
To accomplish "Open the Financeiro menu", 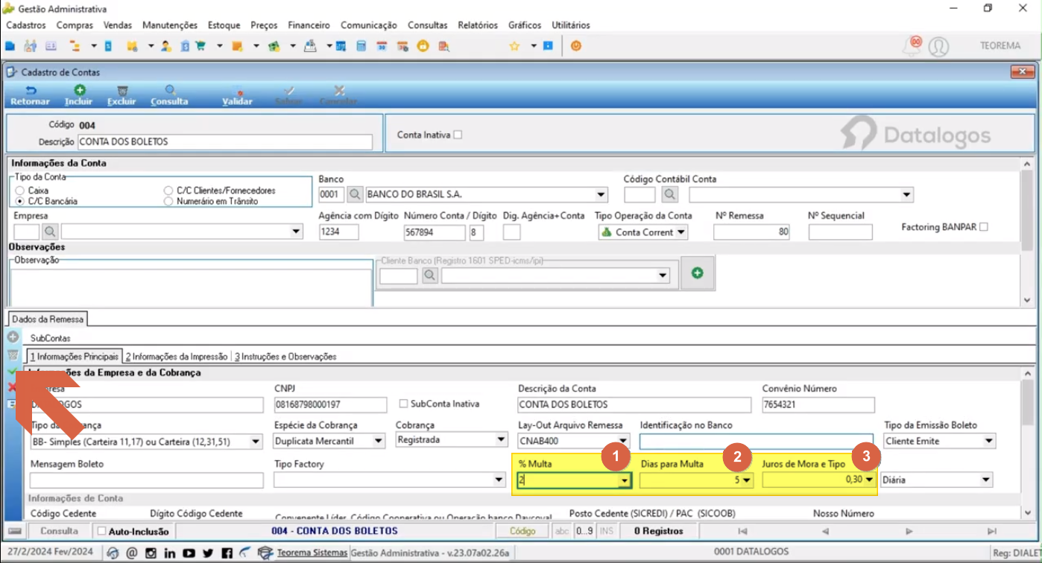I will pos(309,25).
